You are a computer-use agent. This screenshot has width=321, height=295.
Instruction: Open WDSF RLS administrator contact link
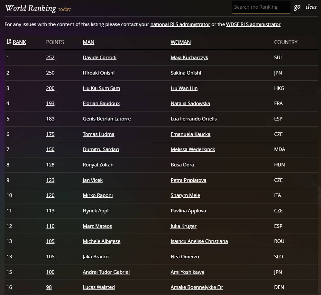coord(253,24)
